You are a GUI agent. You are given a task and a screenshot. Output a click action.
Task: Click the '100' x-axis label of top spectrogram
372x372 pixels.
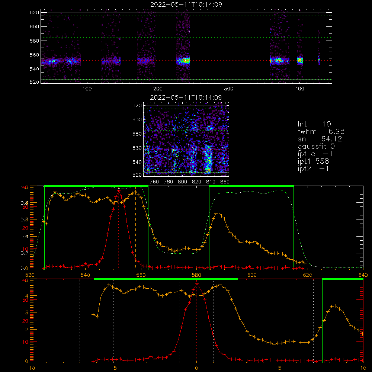(x=87, y=89)
